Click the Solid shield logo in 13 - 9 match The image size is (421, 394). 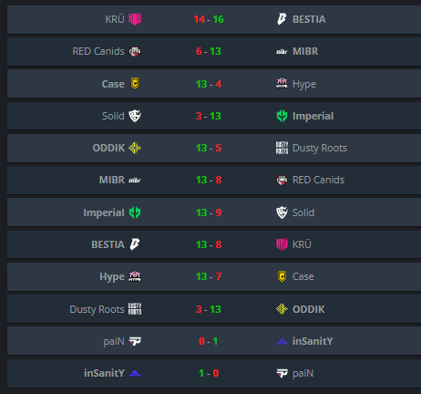[x=282, y=213]
